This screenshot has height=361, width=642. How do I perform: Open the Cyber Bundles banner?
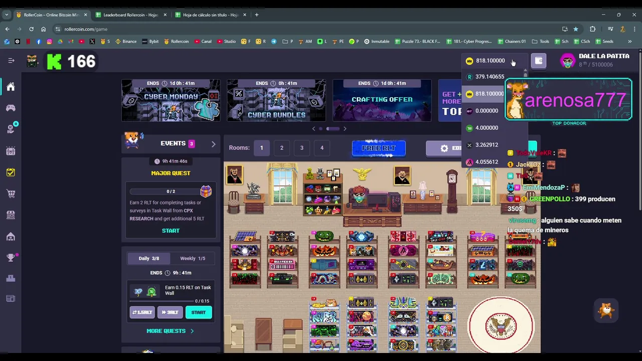[276, 100]
